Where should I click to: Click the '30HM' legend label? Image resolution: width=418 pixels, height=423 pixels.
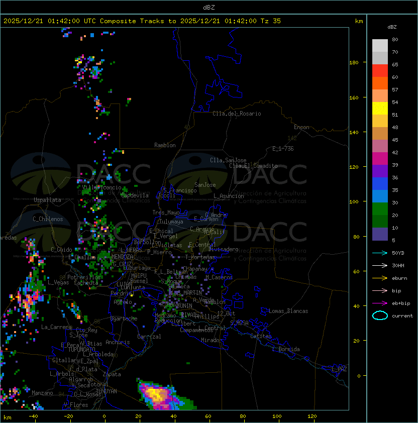coord(398,265)
